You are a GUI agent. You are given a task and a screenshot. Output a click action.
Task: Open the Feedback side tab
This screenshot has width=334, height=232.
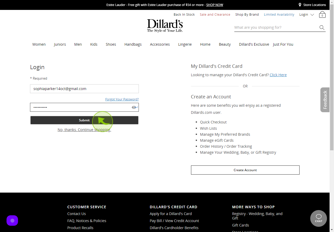325,100
